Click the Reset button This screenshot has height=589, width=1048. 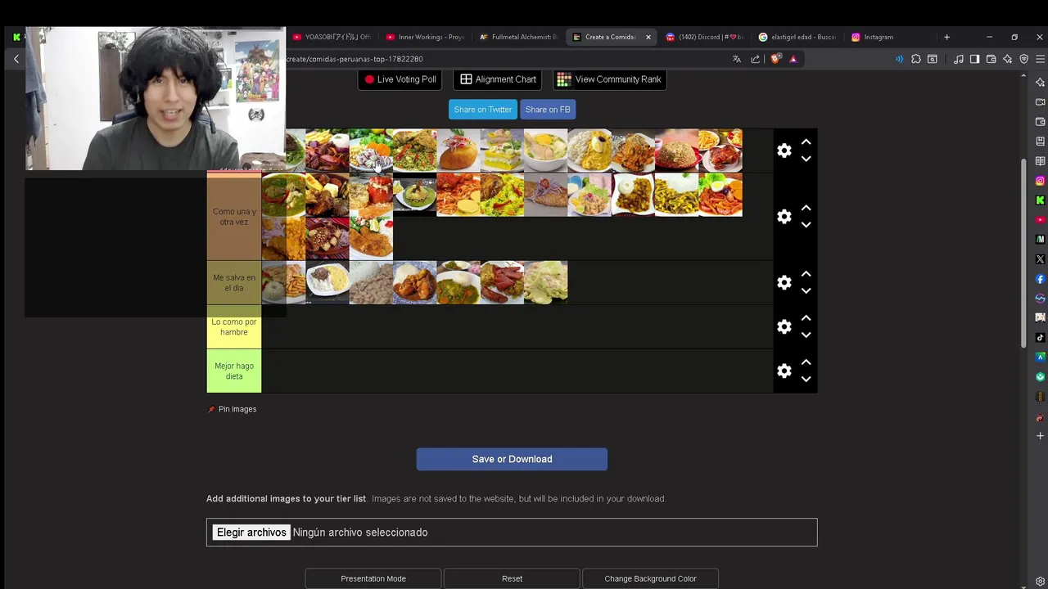[x=512, y=578]
